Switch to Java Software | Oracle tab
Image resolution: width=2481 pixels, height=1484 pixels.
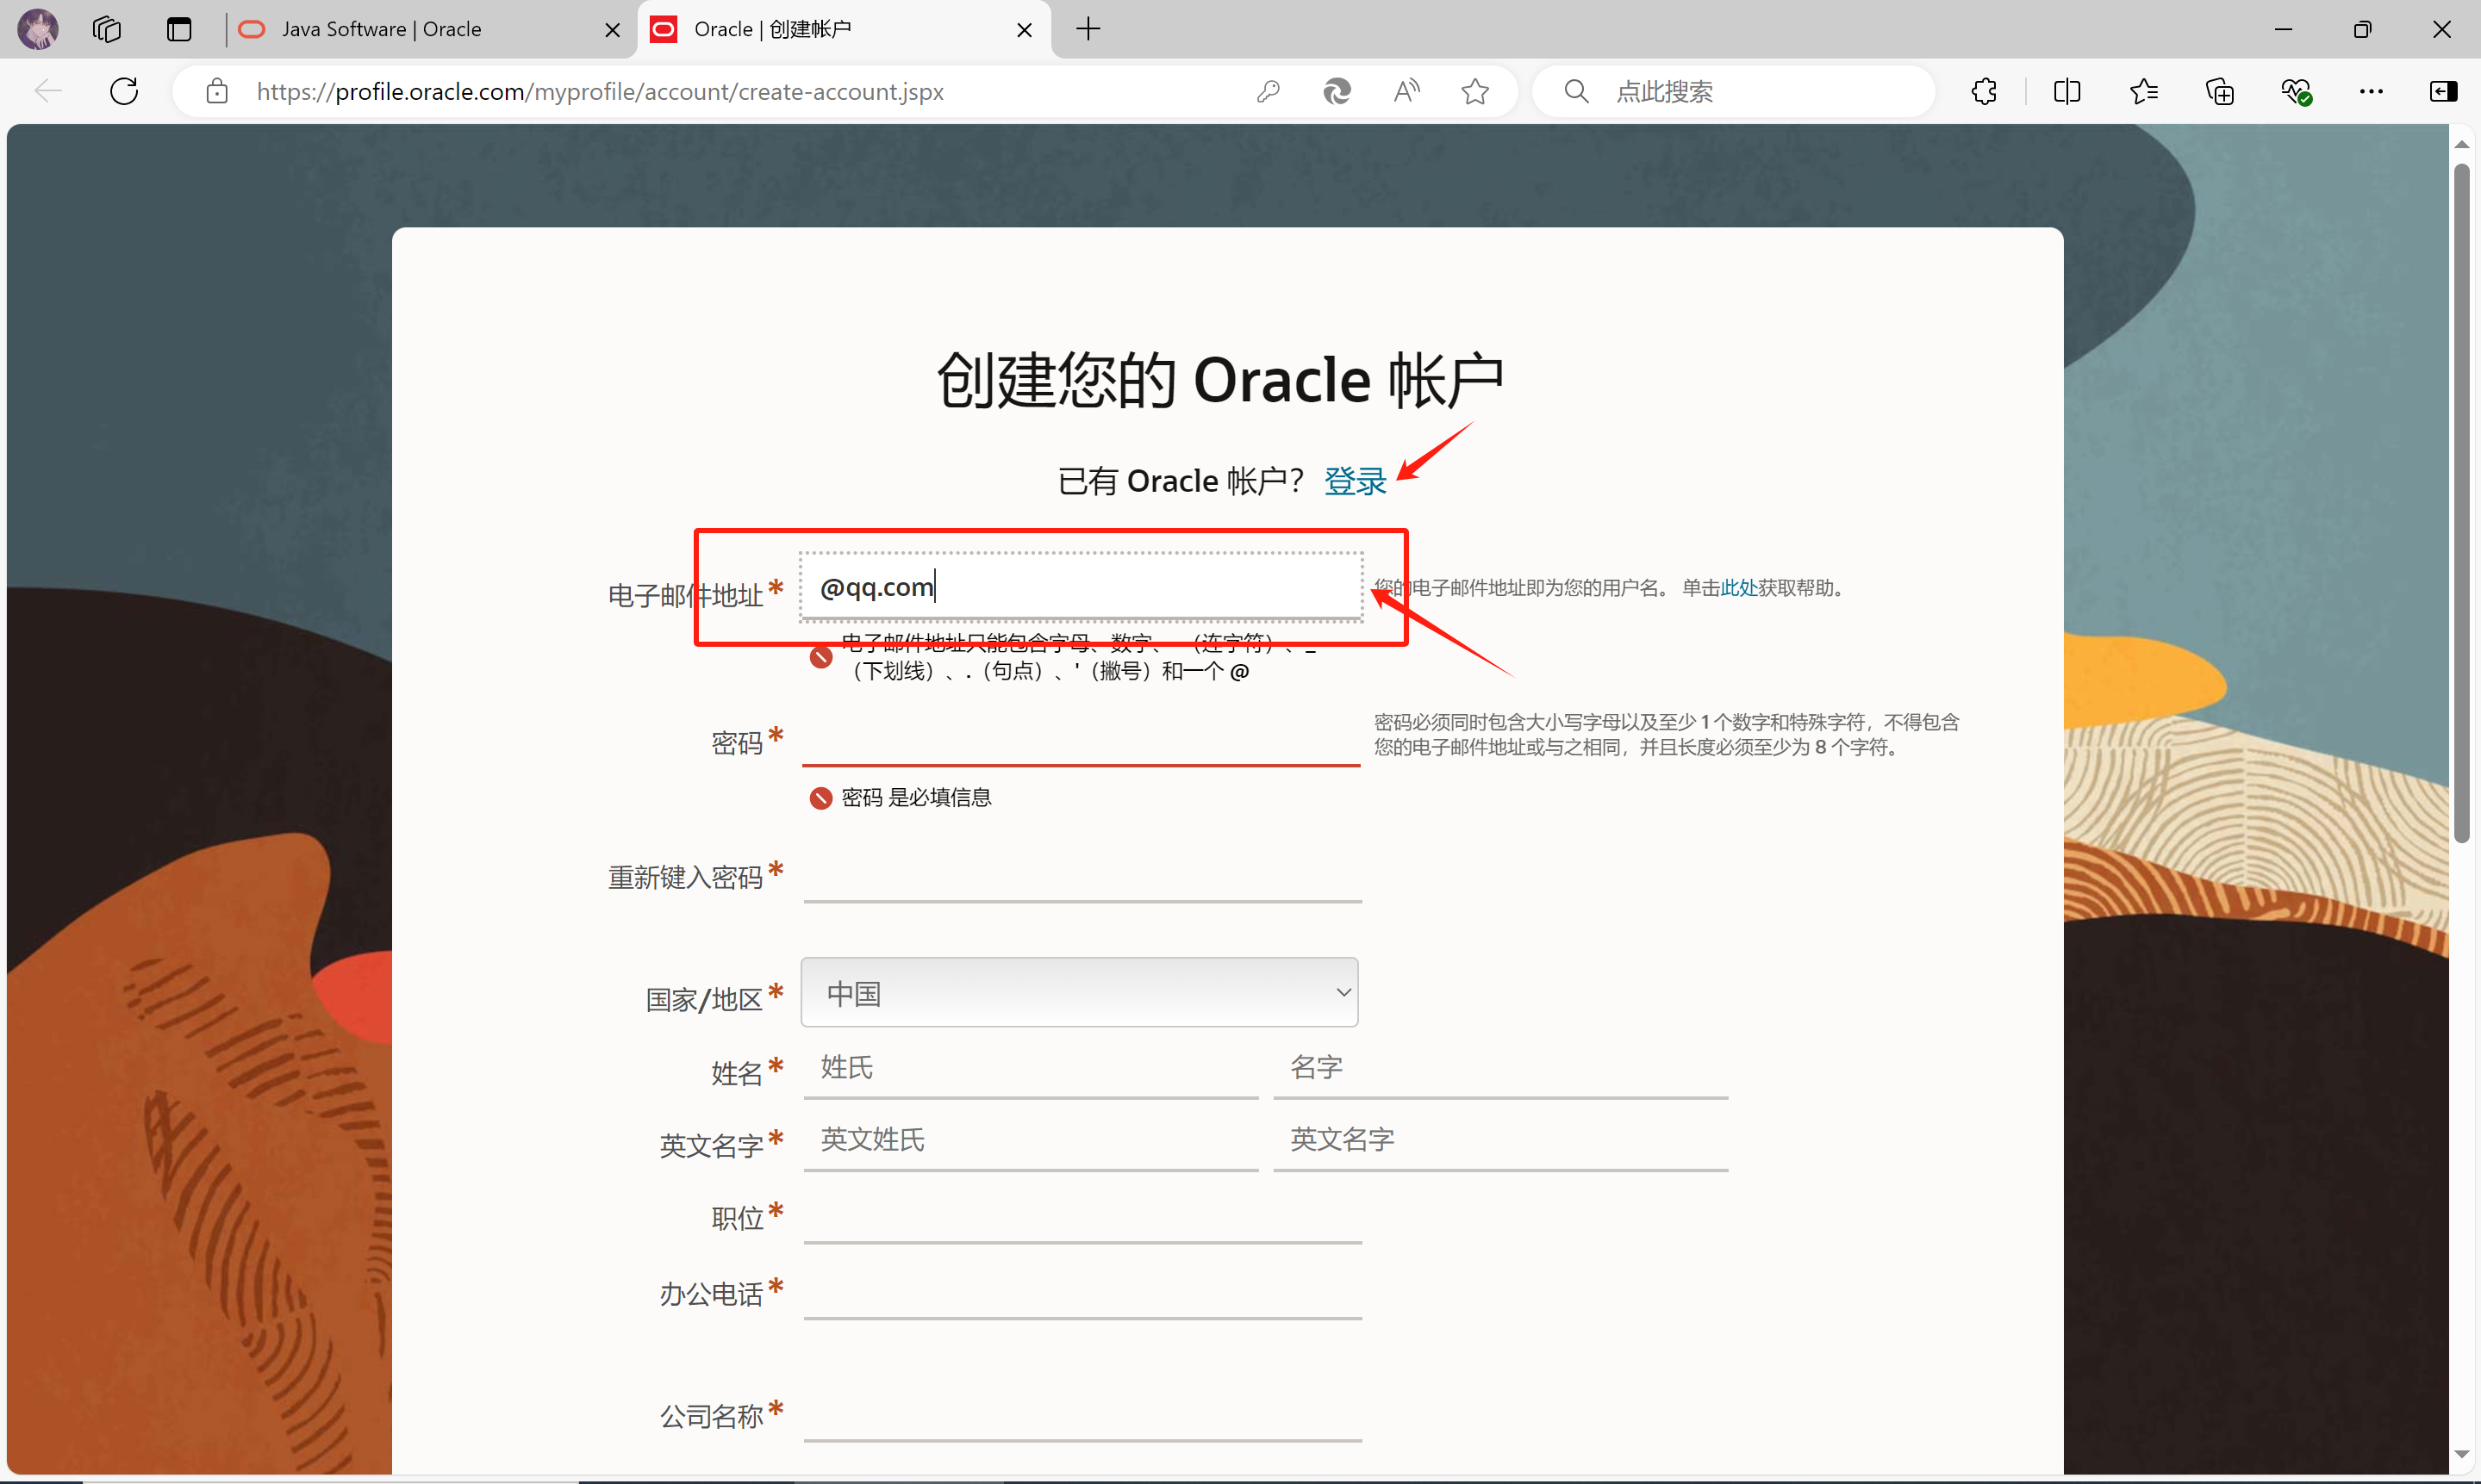tap(381, 29)
